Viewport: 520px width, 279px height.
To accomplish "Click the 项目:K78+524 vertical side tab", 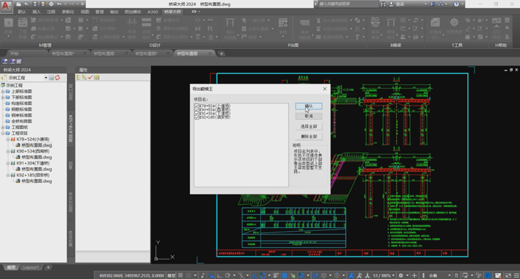I will pyautogui.click(x=70, y=129).
